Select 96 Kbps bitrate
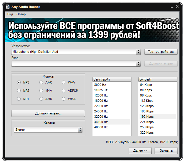 (158, 95)
